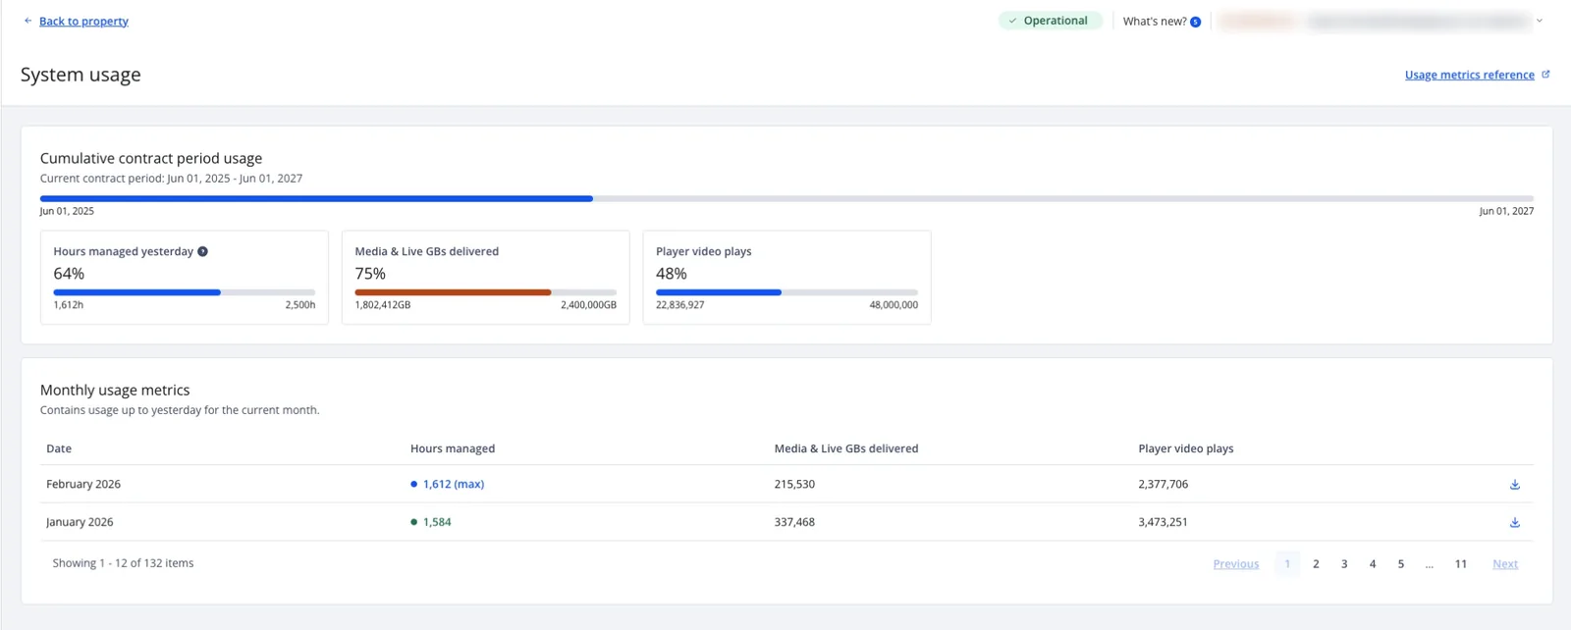Click the Hours managed 64% progress bar
This screenshot has width=1571, height=630.
tap(185, 292)
